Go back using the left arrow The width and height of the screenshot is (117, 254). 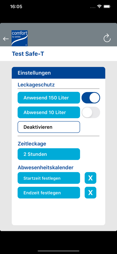(x=6, y=39)
